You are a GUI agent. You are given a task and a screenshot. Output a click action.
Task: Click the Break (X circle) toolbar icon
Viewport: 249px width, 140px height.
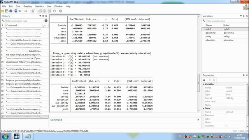point(60,11)
